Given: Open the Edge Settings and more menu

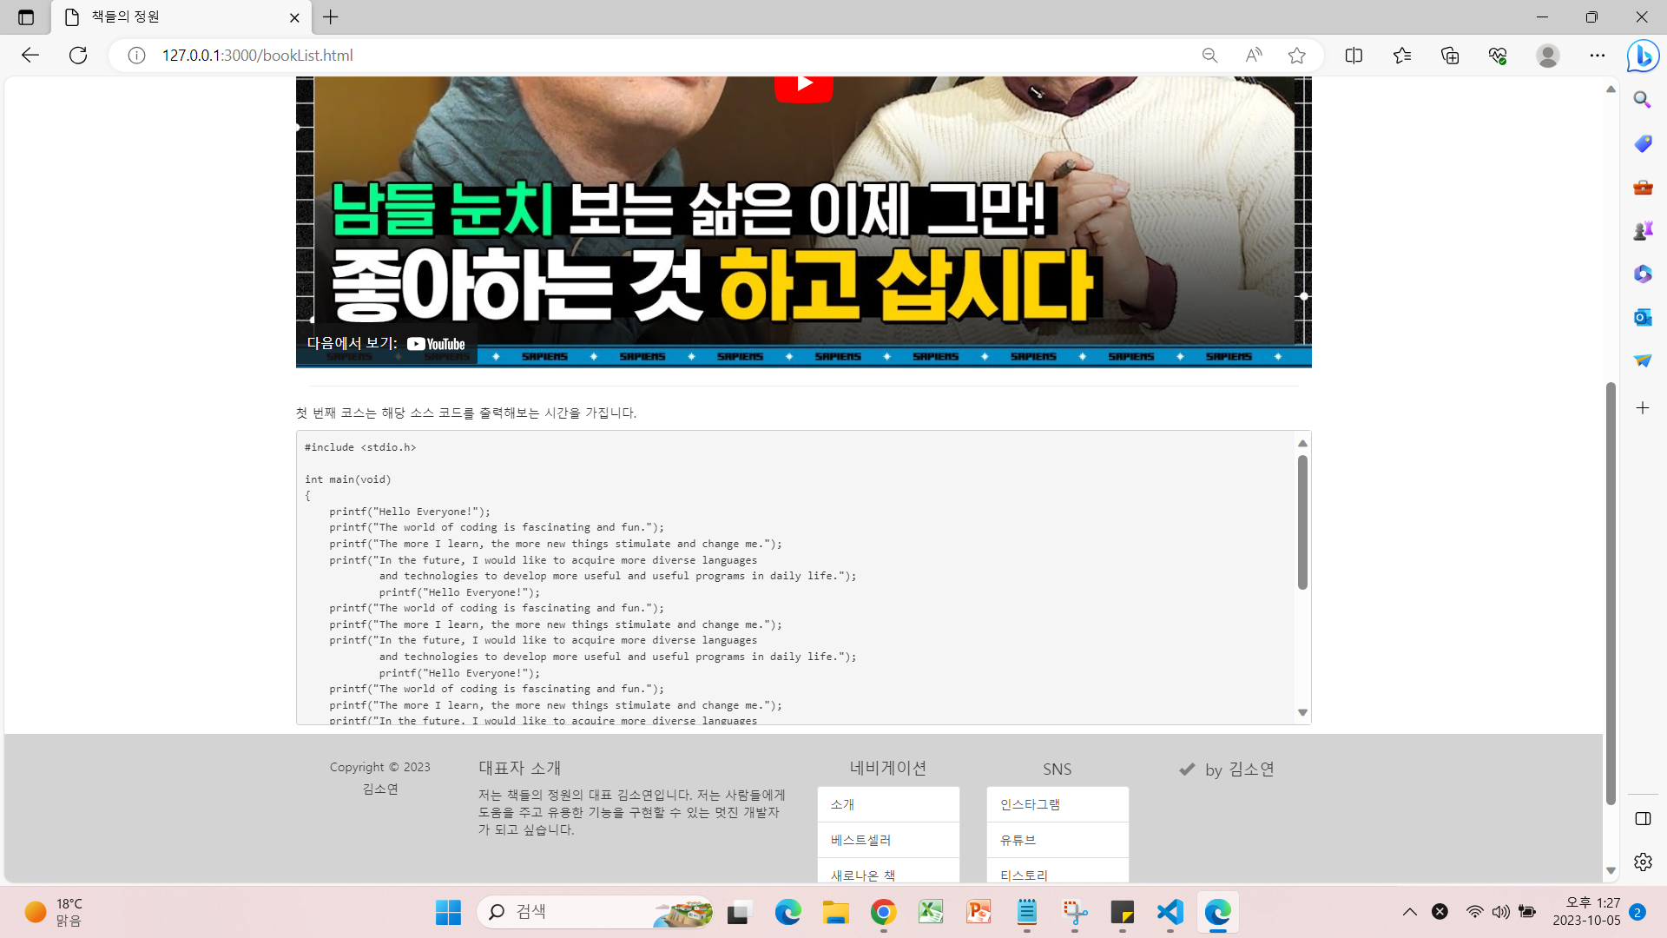Looking at the screenshot, I should pos(1598,56).
